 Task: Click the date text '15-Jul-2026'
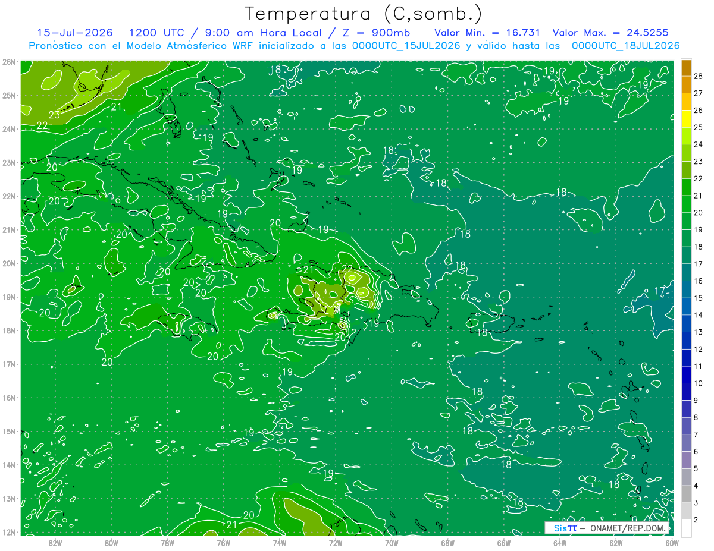tap(74, 33)
